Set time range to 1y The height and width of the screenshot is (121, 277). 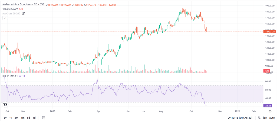pyautogui.click(x=11, y=118)
